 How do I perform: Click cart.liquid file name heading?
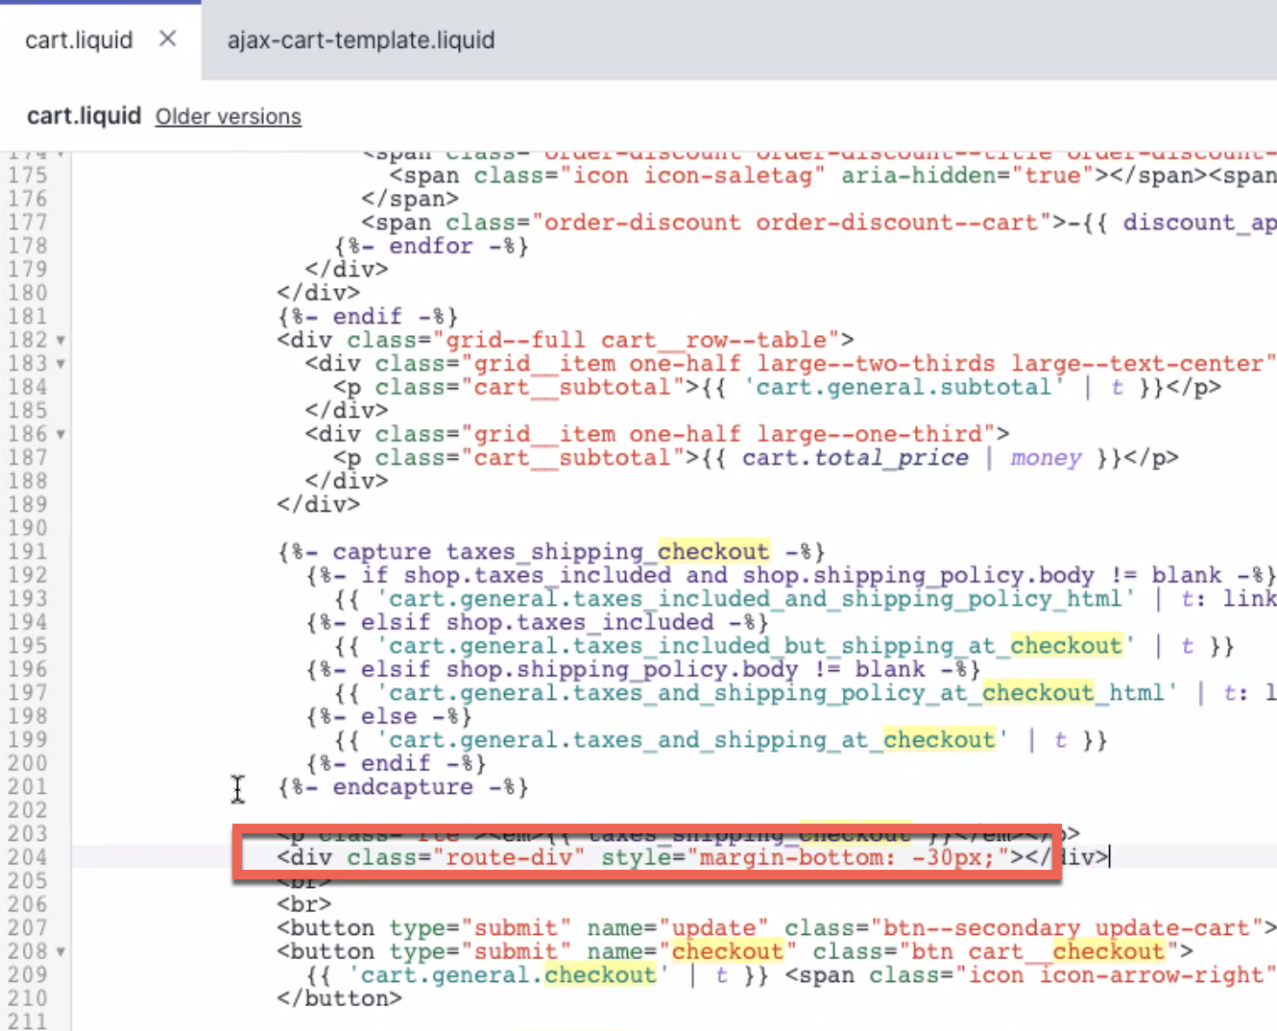(x=84, y=116)
